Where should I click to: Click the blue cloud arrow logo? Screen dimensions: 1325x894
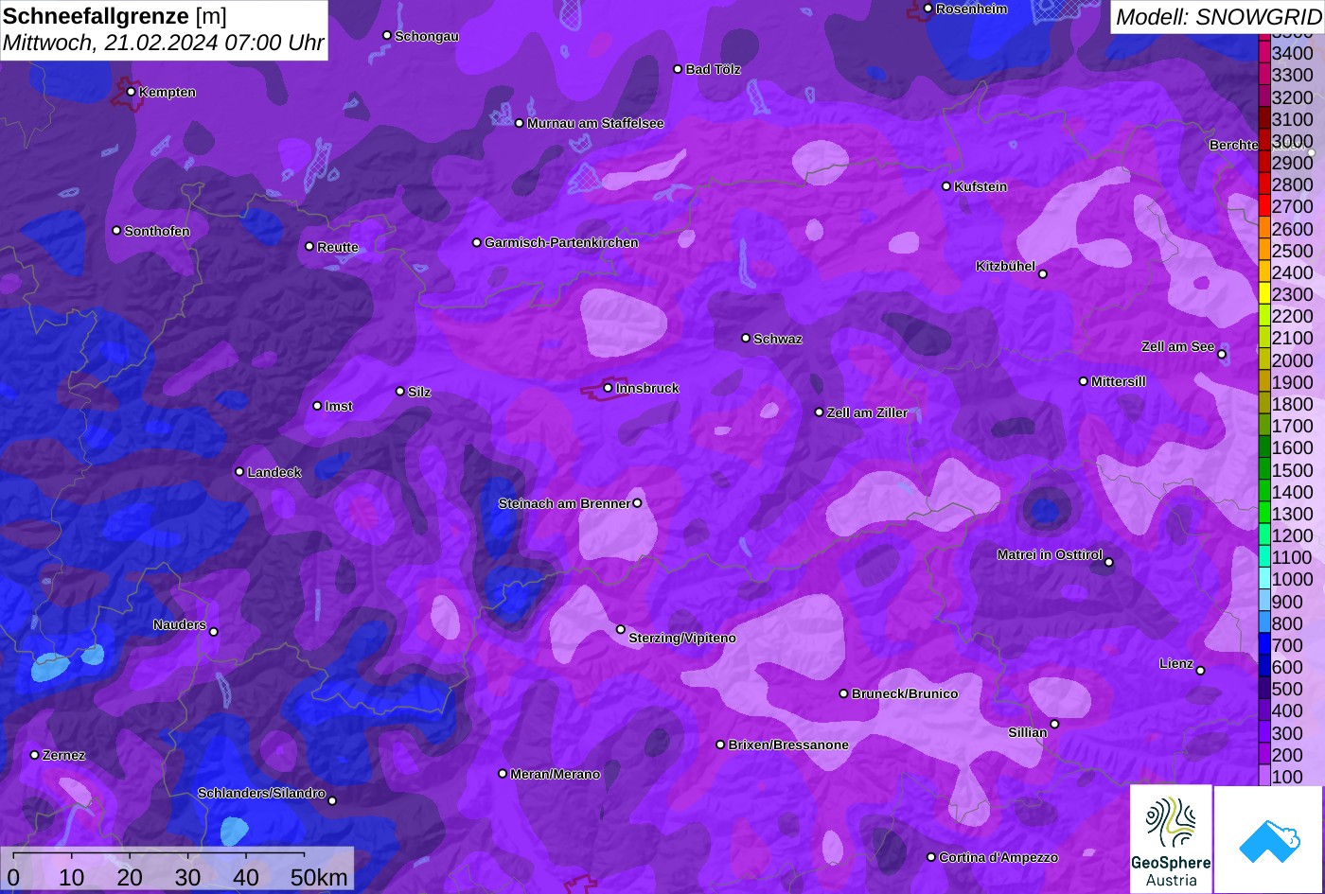pos(1269,839)
